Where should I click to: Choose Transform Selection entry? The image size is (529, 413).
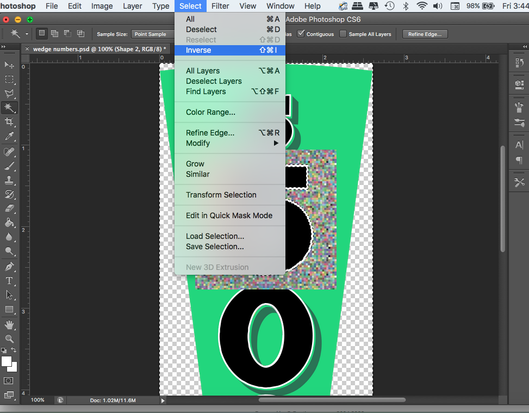(231, 195)
